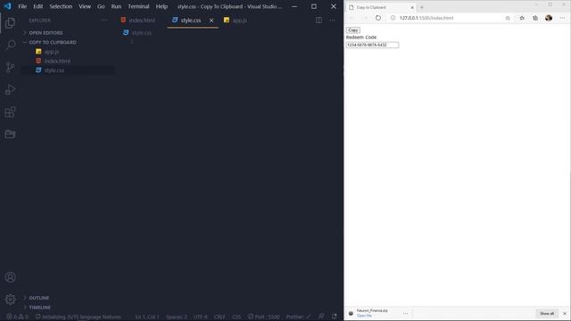Click the feedback icon in status bar
The height and width of the screenshot is (321, 571).
click(x=321, y=317)
